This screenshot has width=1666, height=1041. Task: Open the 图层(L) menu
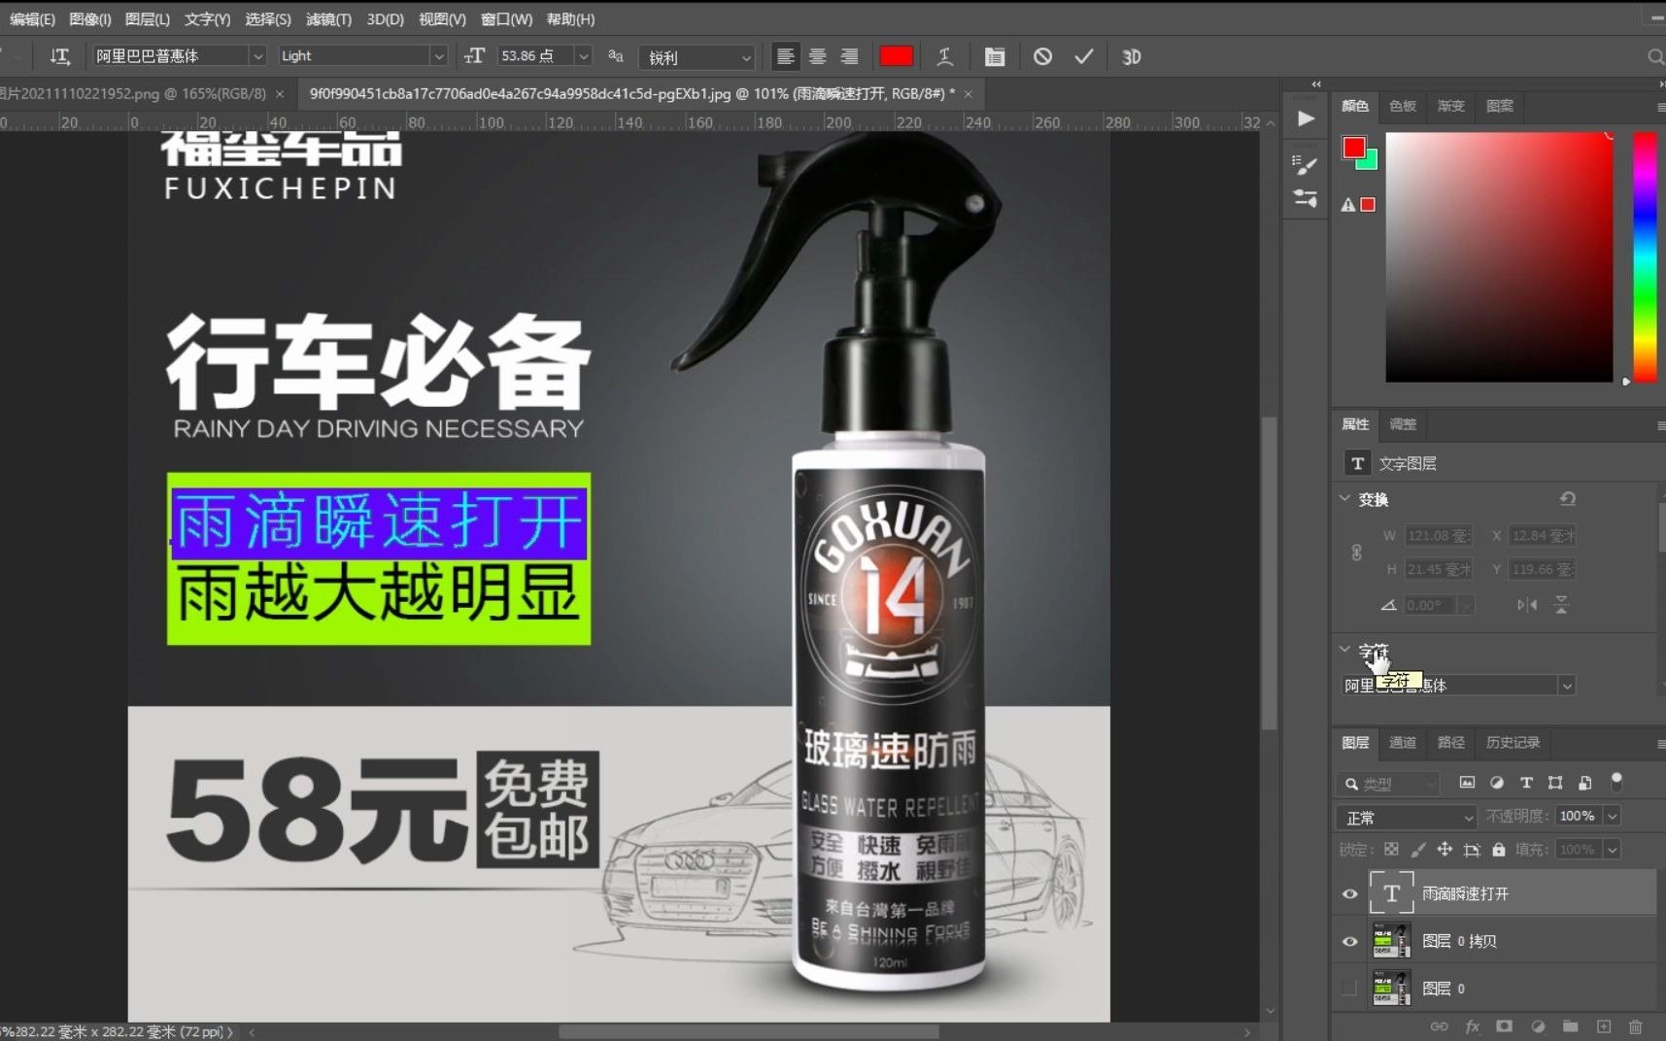148,18
